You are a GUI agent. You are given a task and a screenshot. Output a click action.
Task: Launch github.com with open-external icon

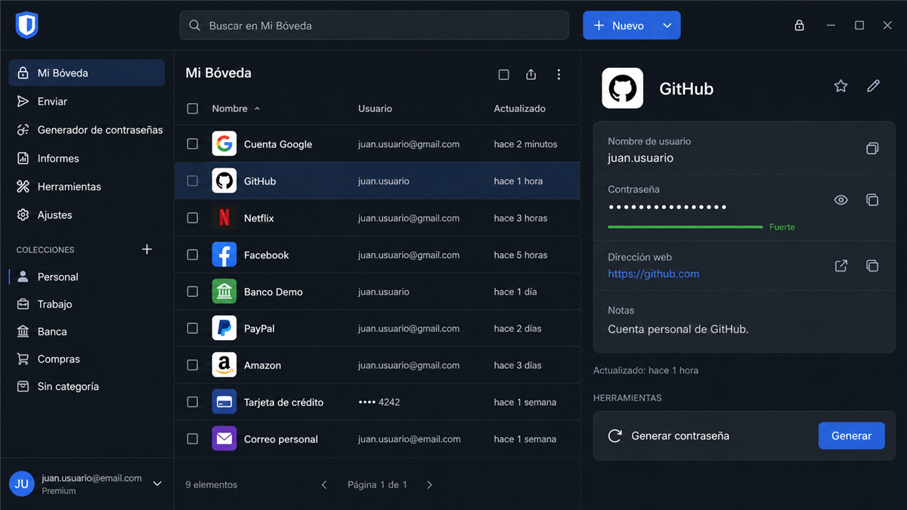tap(840, 266)
